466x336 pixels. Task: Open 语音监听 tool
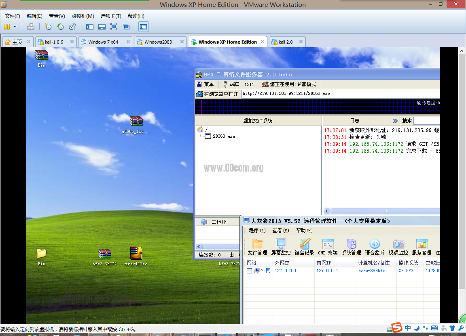[375, 247]
